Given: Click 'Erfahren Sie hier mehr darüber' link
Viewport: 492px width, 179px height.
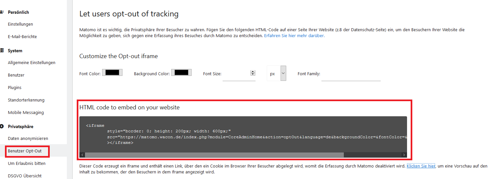Looking at the screenshot, I should click(294, 35).
